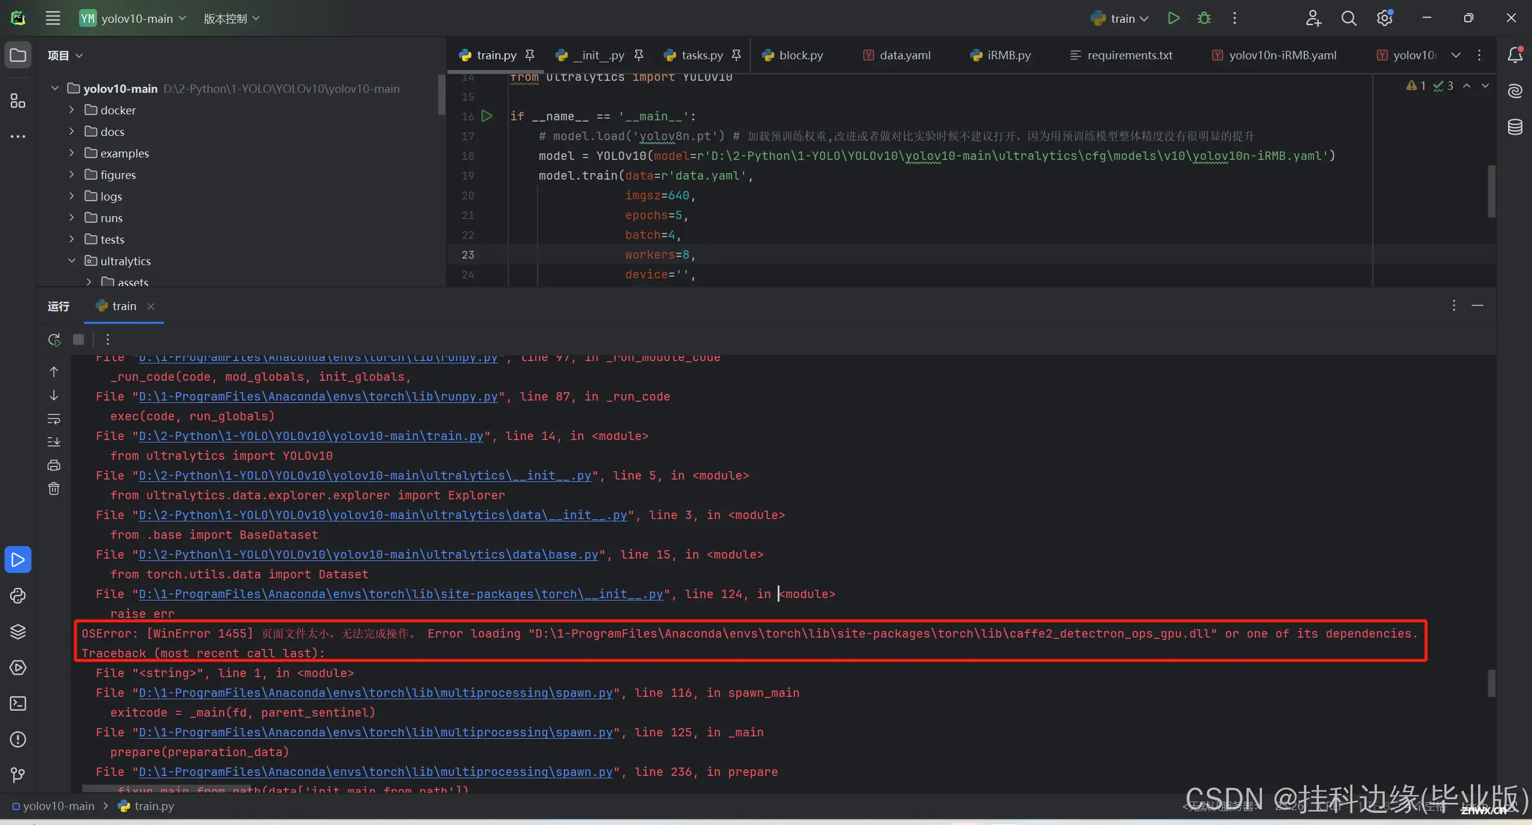
Task: Switch to iRMB.py tab
Action: click(x=1001, y=55)
